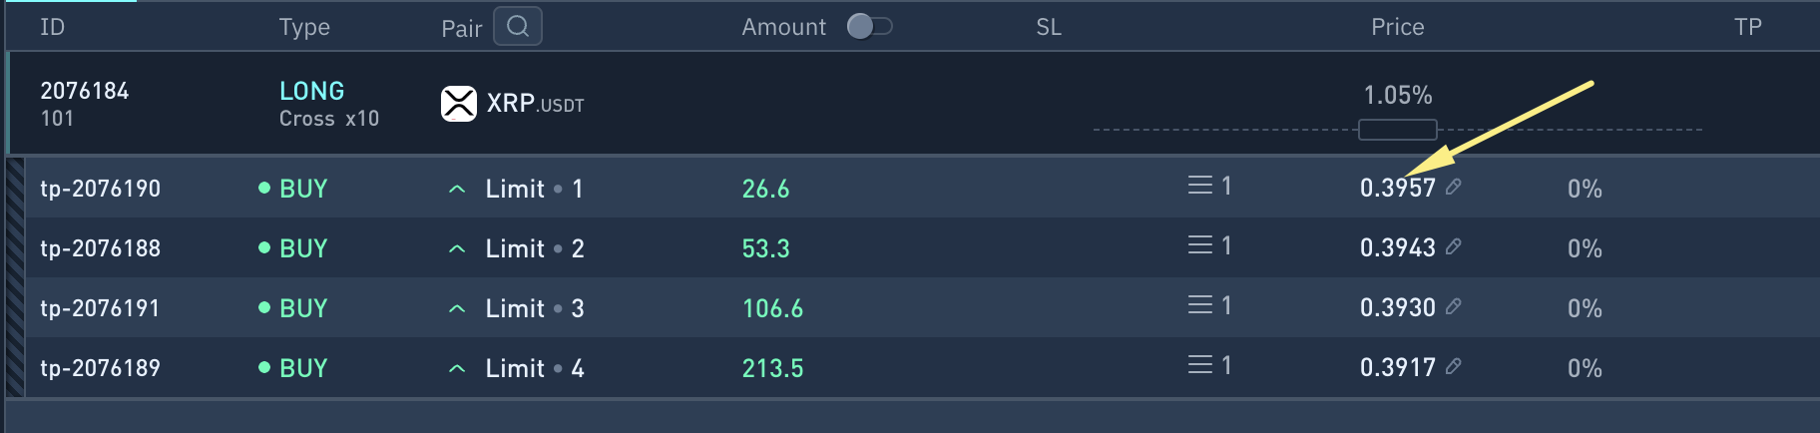Sort by Price column header
1820x433 pixels.
tap(1397, 27)
